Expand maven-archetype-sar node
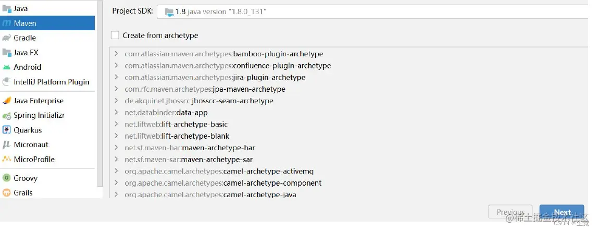597x231 pixels. [x=116, y=160]
